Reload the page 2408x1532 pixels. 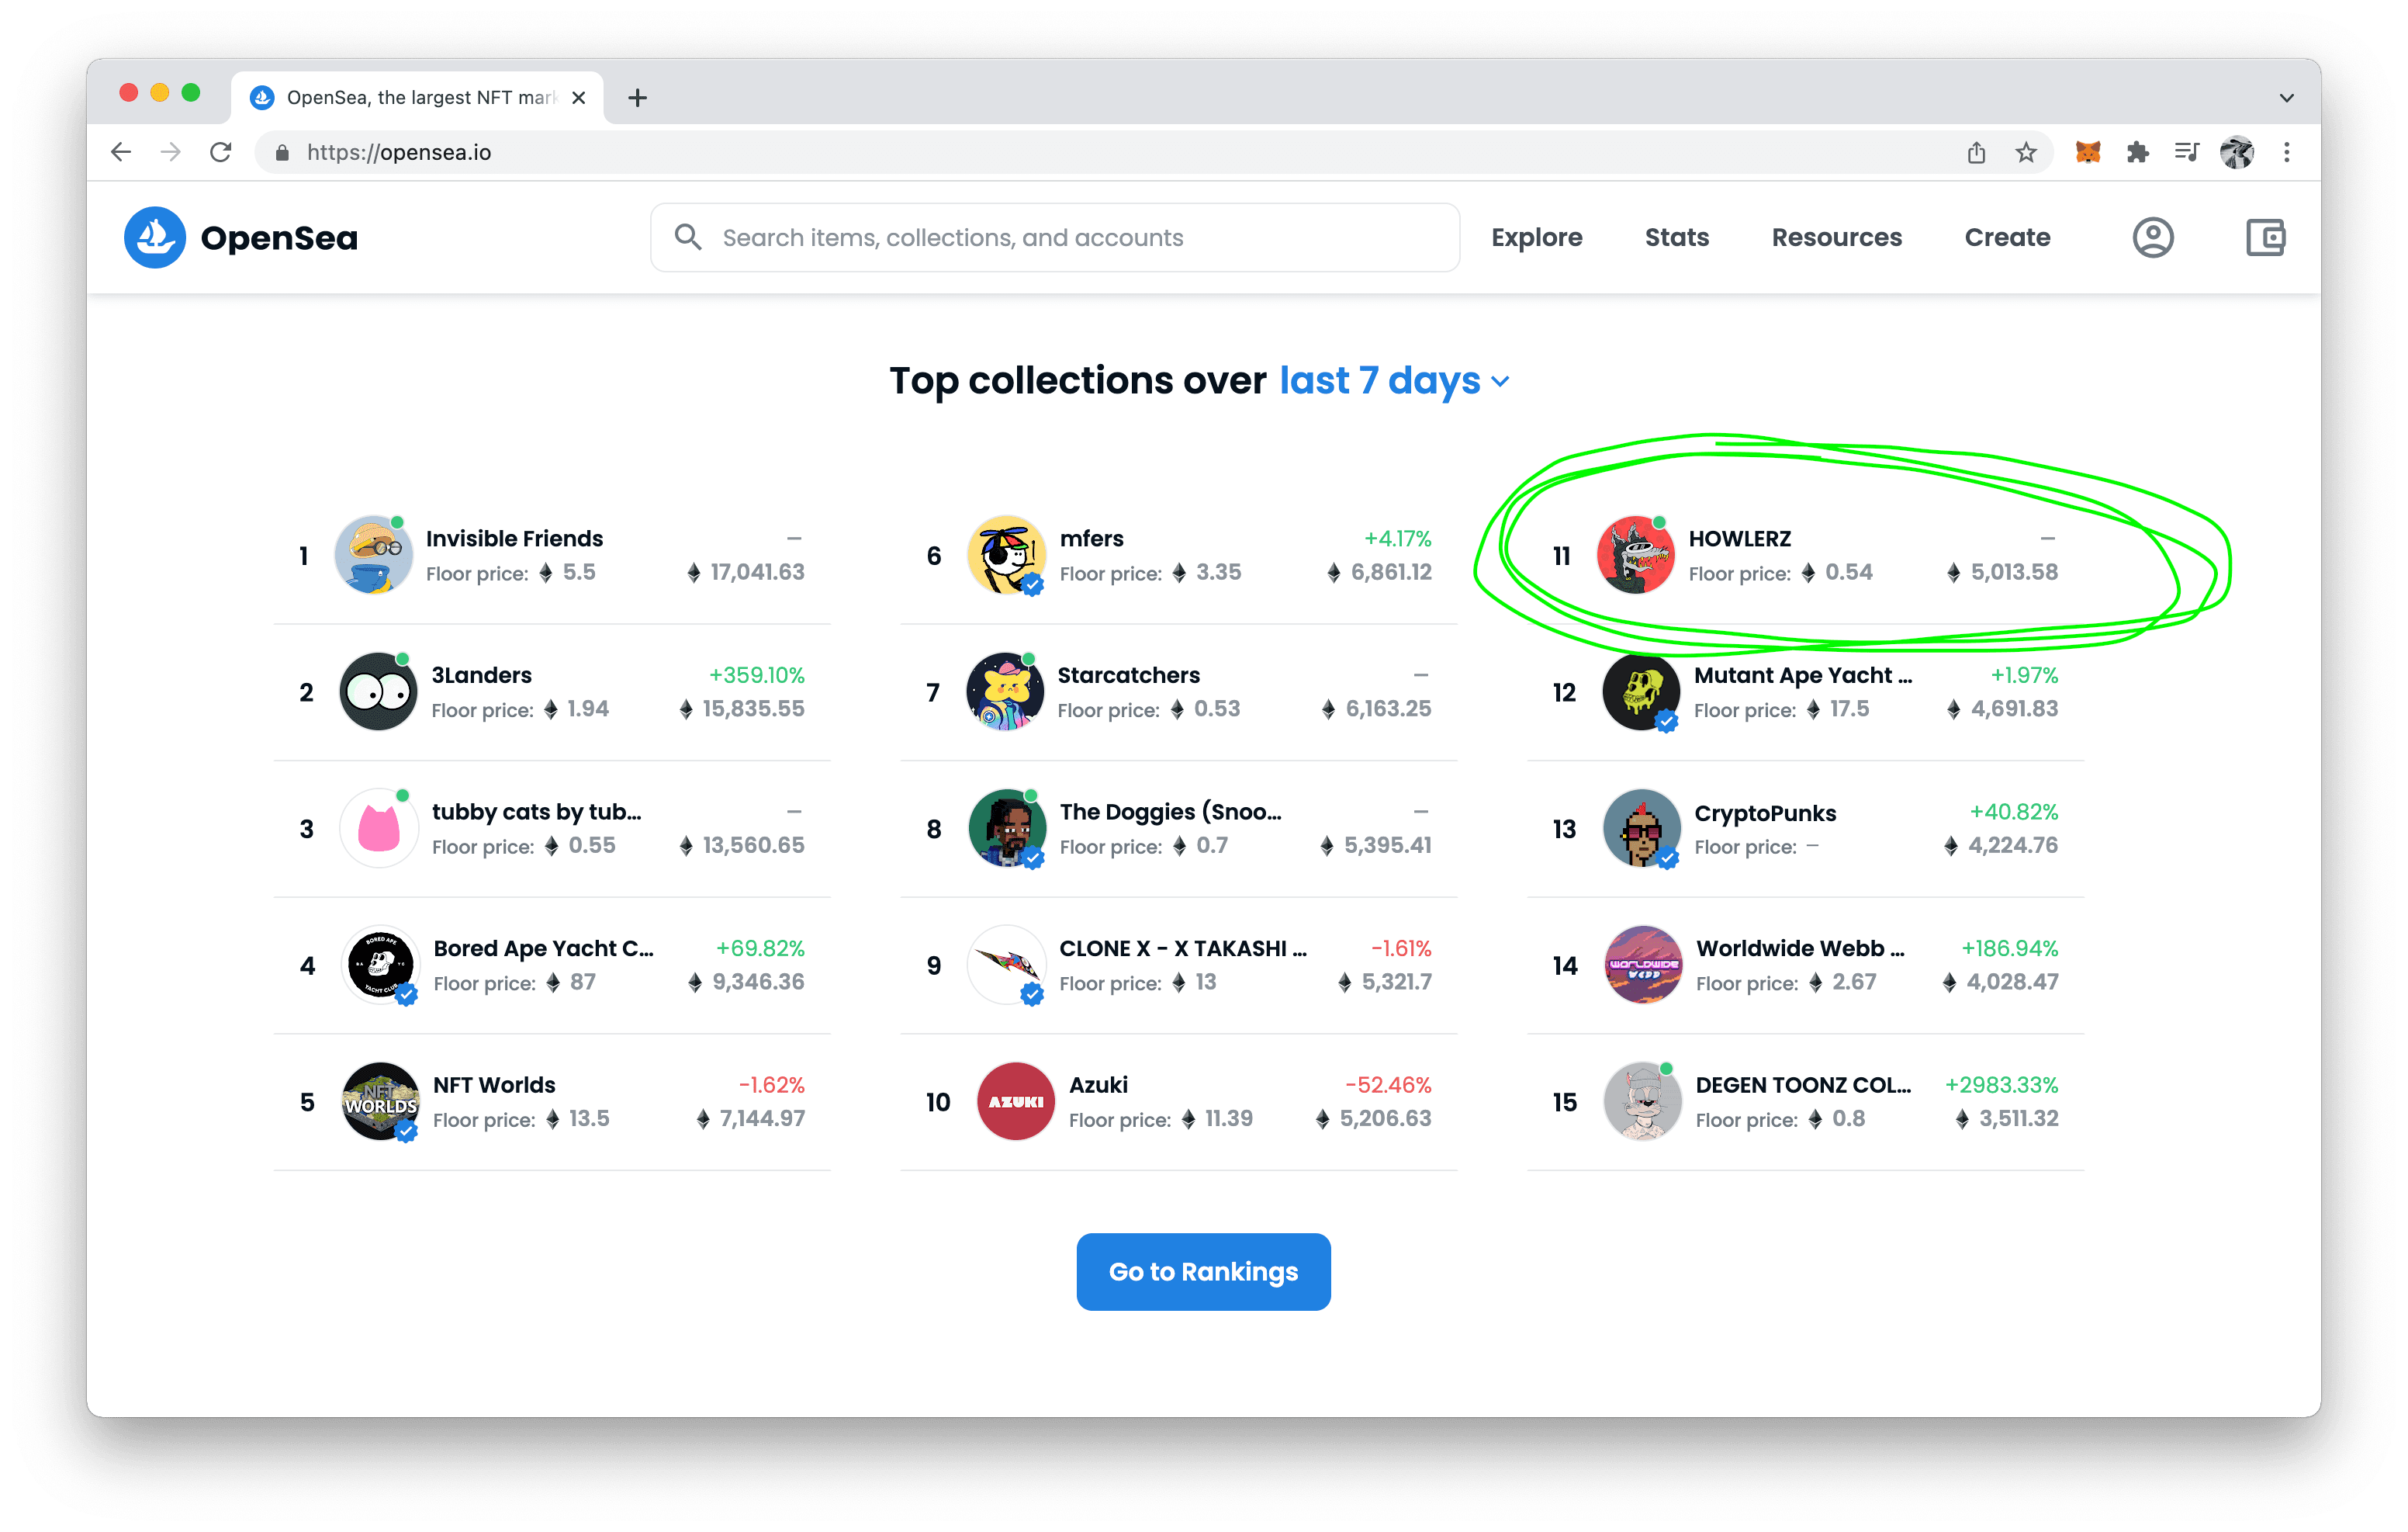click(x=221, y=152)
